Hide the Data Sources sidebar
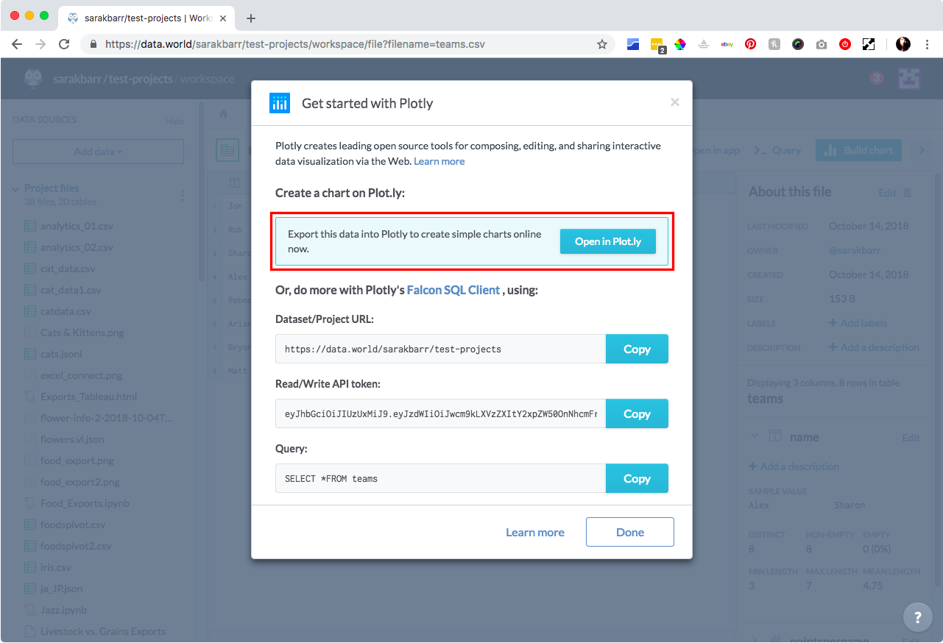 coord(174,121)
